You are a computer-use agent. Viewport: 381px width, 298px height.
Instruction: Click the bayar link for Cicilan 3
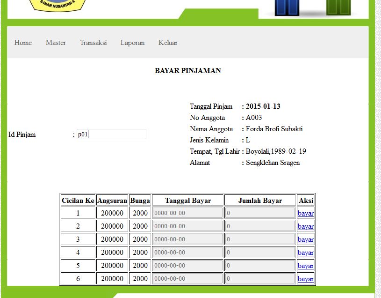pos(305,239)
